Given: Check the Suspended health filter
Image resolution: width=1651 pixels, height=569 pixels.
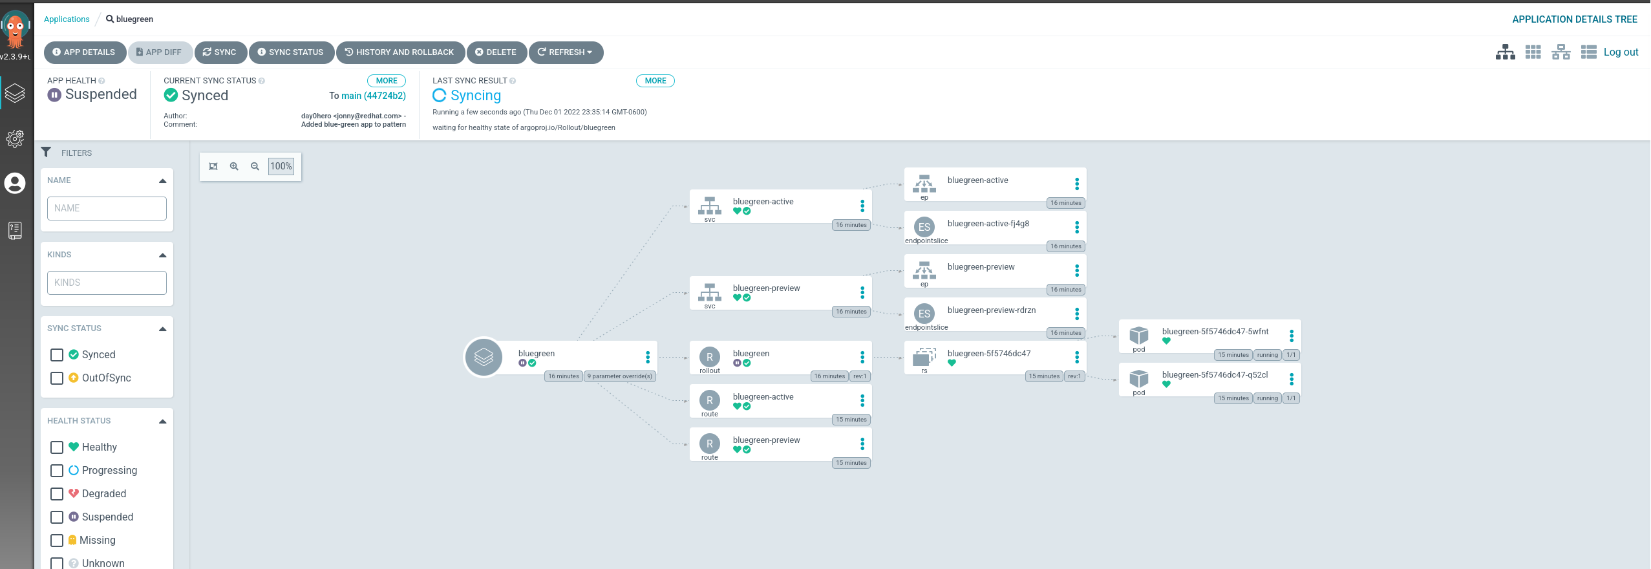Looking at the screenshot, I should pyautogui.click(x=57, y=517).
